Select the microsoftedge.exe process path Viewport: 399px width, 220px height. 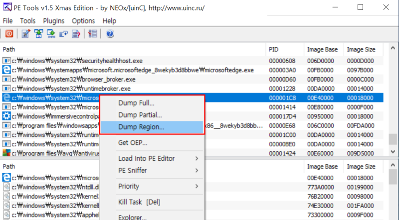(x=133, y=70)
